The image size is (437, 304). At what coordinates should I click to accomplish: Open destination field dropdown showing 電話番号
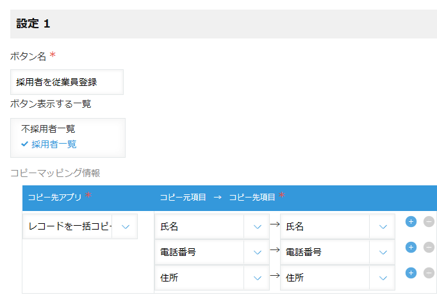[338, 252]
